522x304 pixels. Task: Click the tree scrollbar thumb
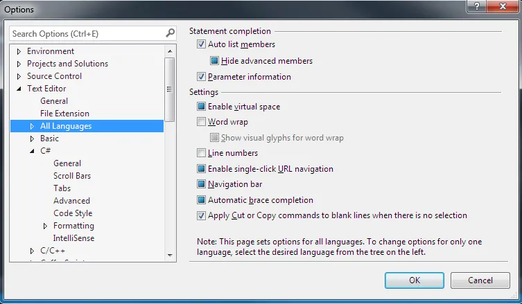pyautogui.click(x=170, y=90)
